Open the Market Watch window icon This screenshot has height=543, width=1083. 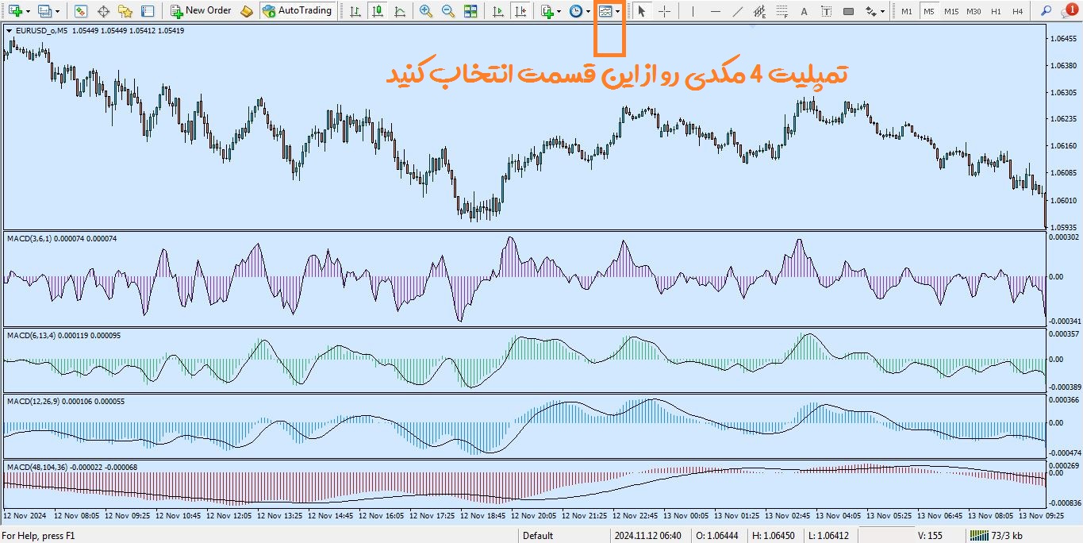tap(80, 11)
